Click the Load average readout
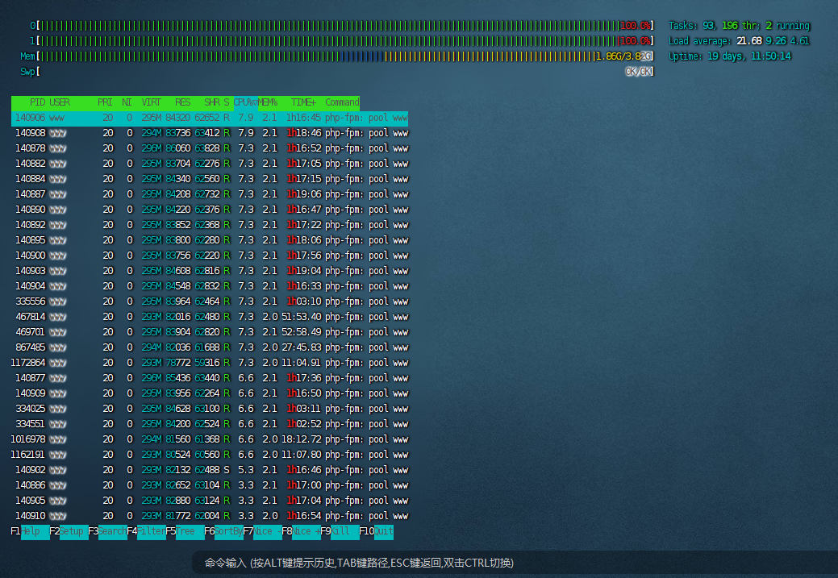 point(739,41)
